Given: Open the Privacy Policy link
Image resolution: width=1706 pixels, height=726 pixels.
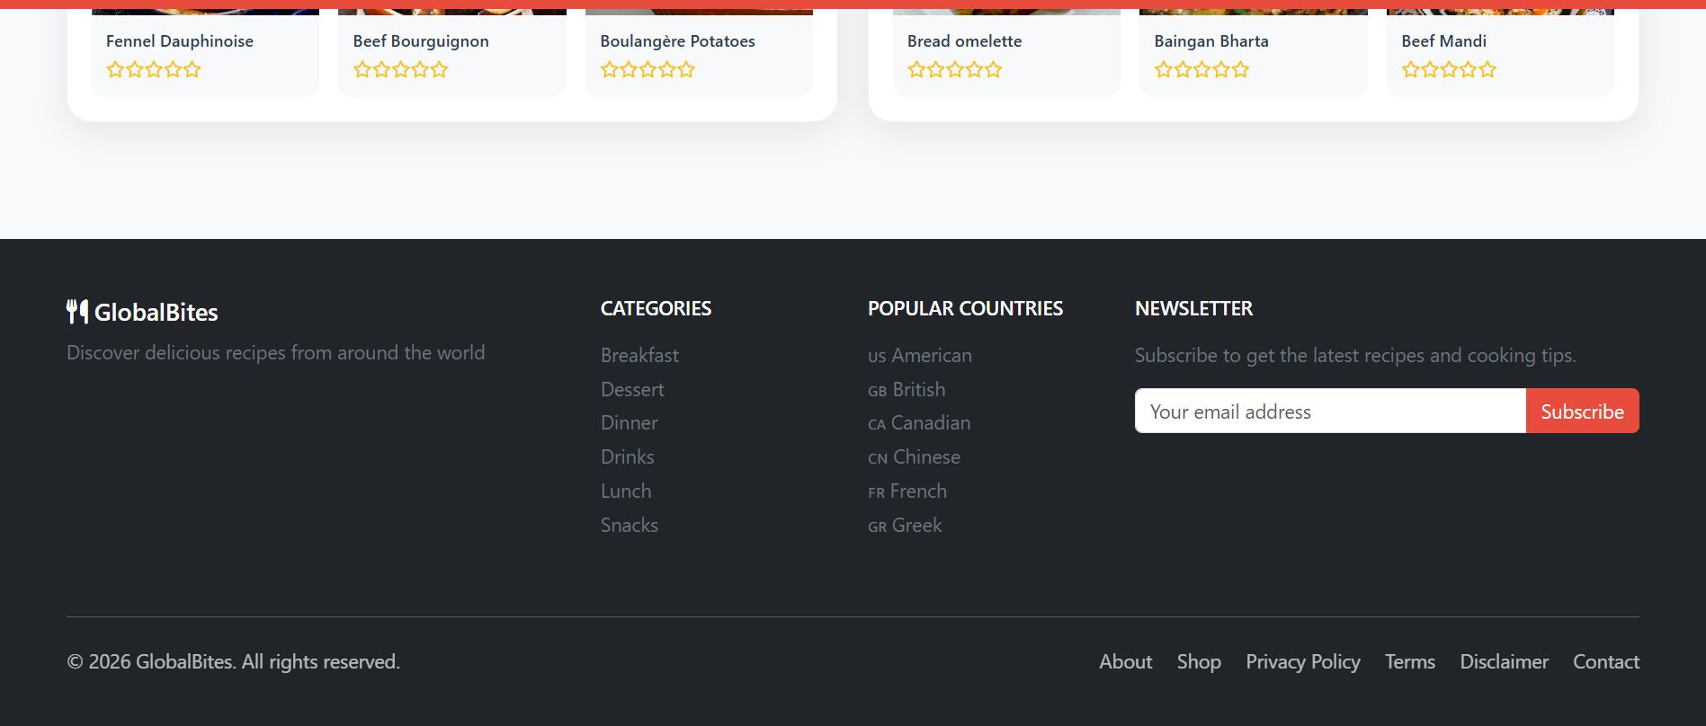Looking at the screenshot, I should (1302, 662).
